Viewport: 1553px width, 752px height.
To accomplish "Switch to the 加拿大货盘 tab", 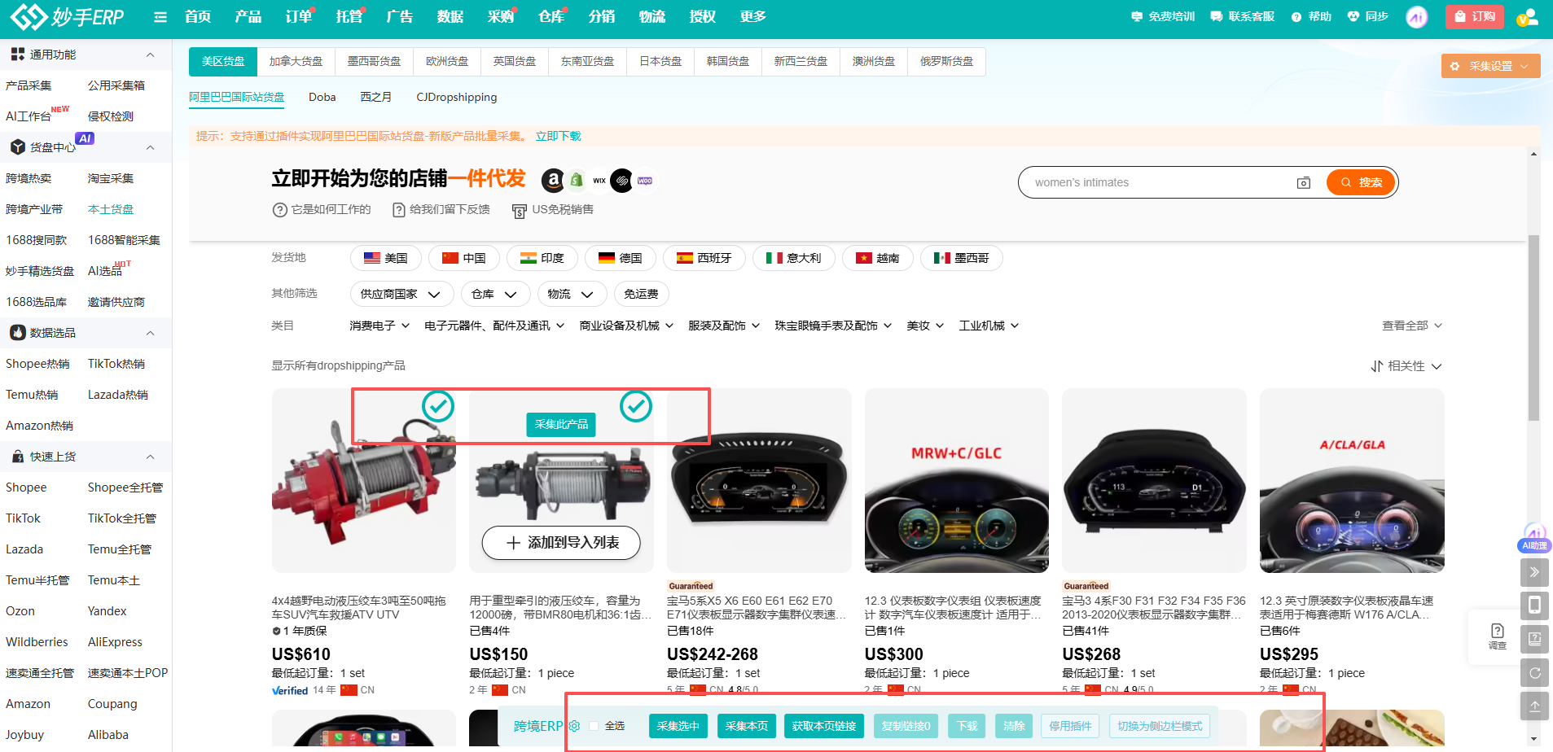I will [296, 61].
